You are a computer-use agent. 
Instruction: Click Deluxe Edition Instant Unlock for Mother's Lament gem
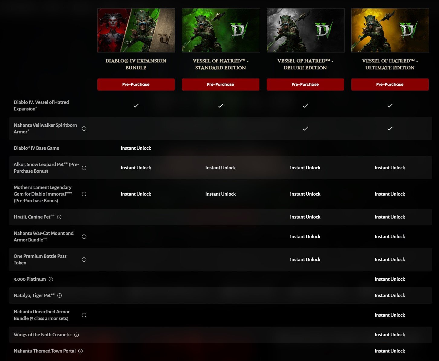coord(305,194)
